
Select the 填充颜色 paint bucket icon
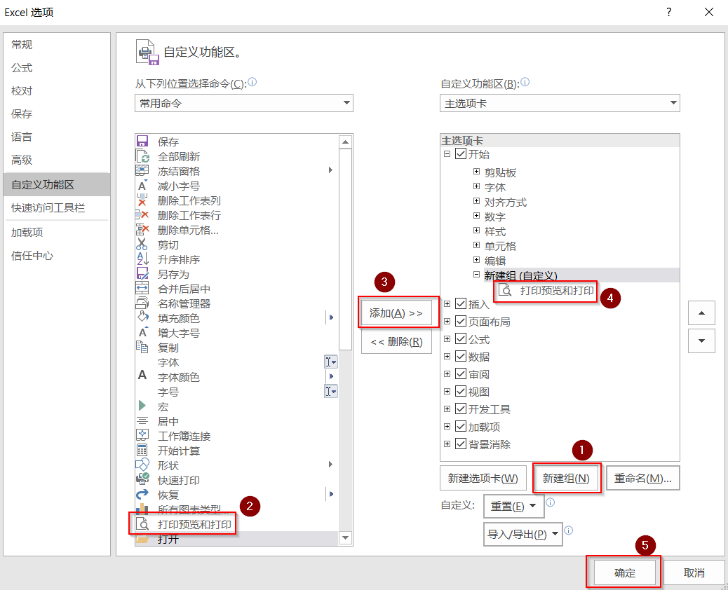tap(142, 317)
